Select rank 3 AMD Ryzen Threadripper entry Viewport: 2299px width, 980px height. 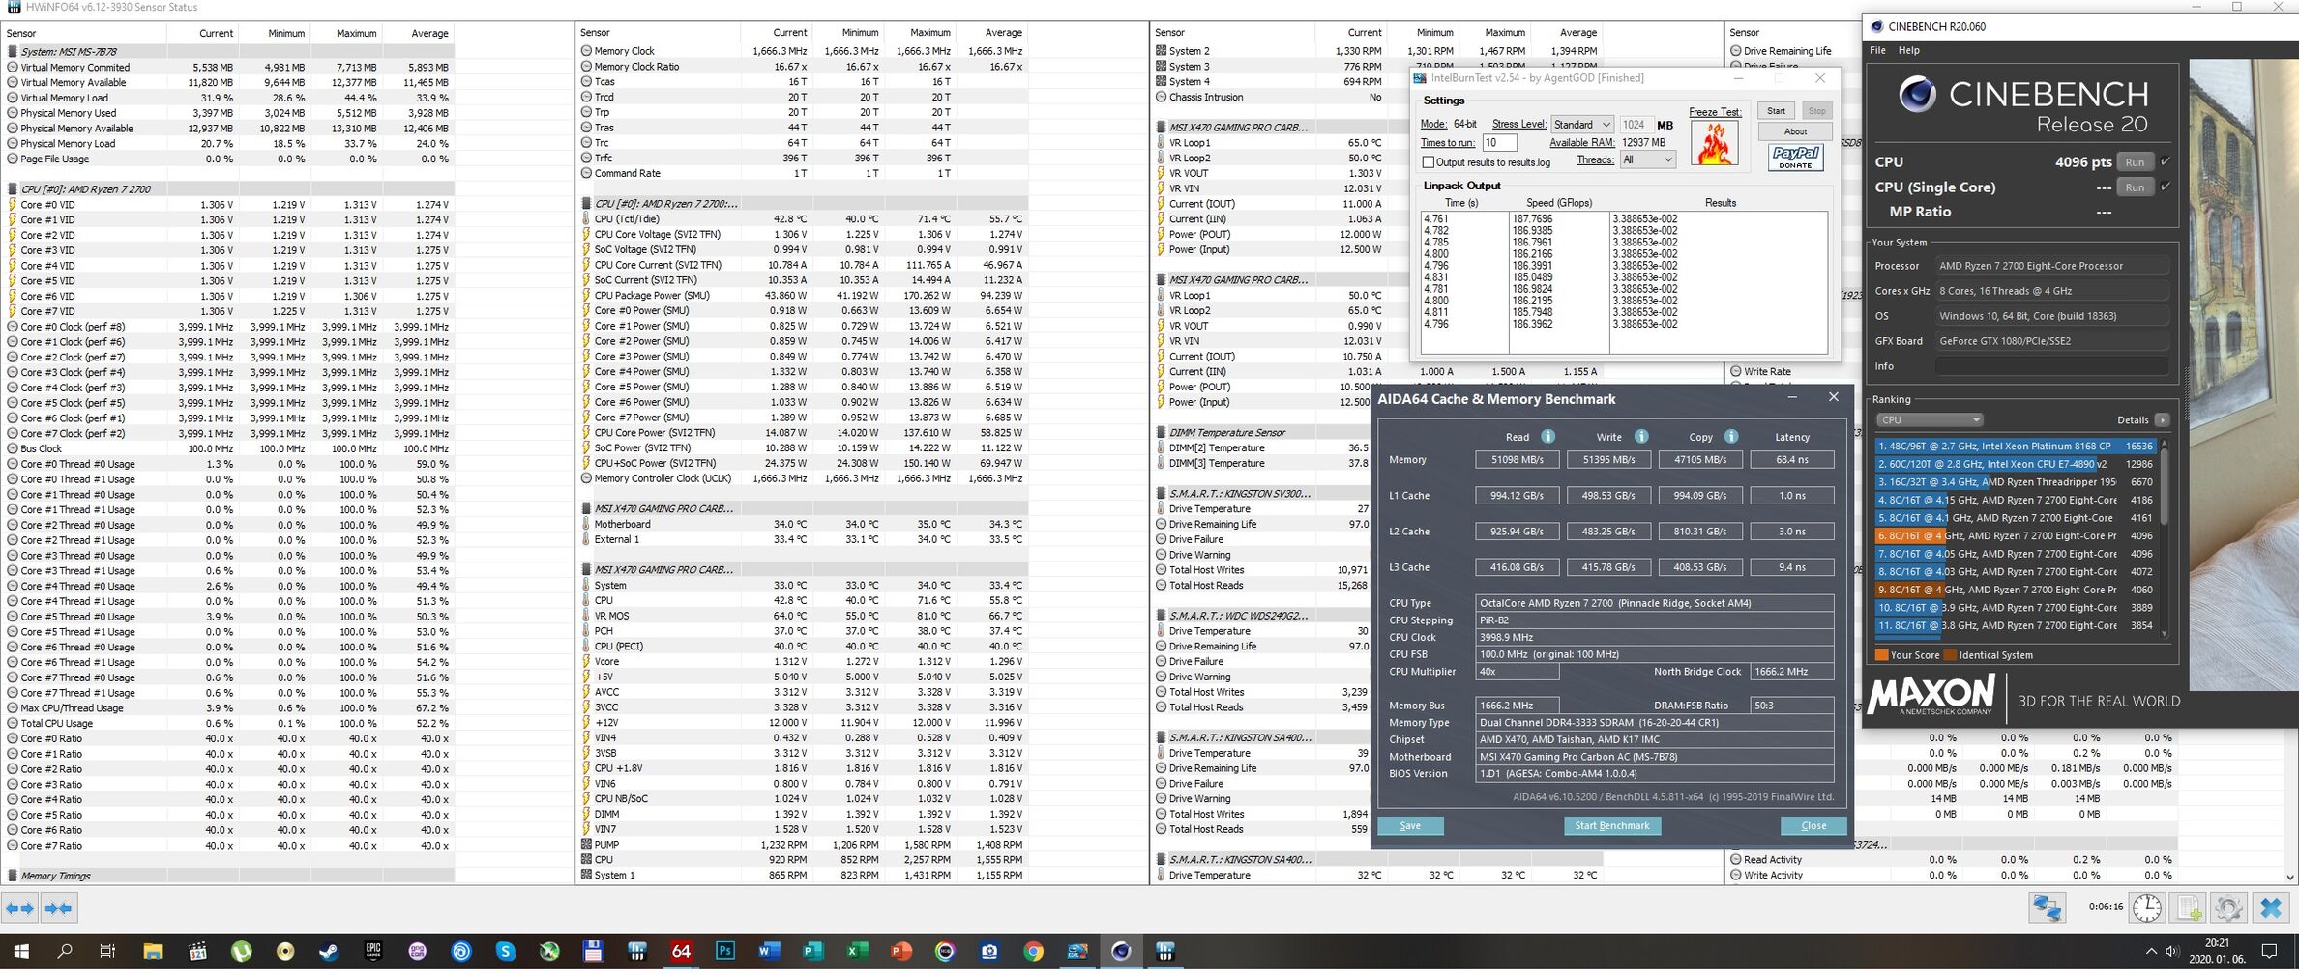(2016, 482)
